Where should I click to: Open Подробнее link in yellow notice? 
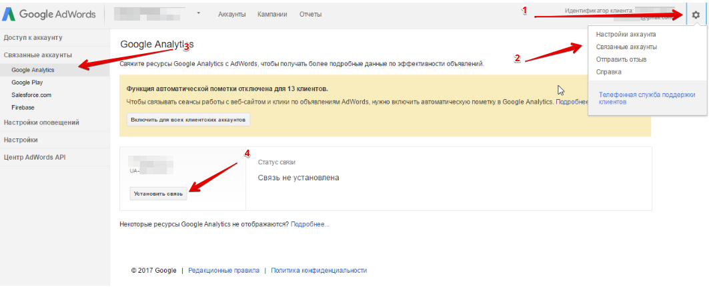572,102
